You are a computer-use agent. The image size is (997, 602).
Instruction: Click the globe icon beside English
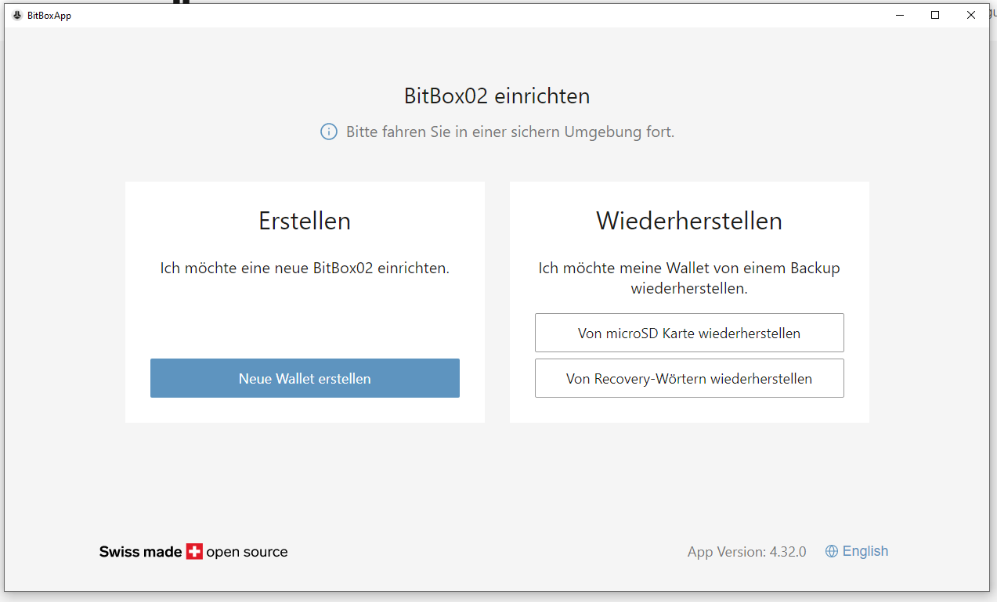coord(832,551)
